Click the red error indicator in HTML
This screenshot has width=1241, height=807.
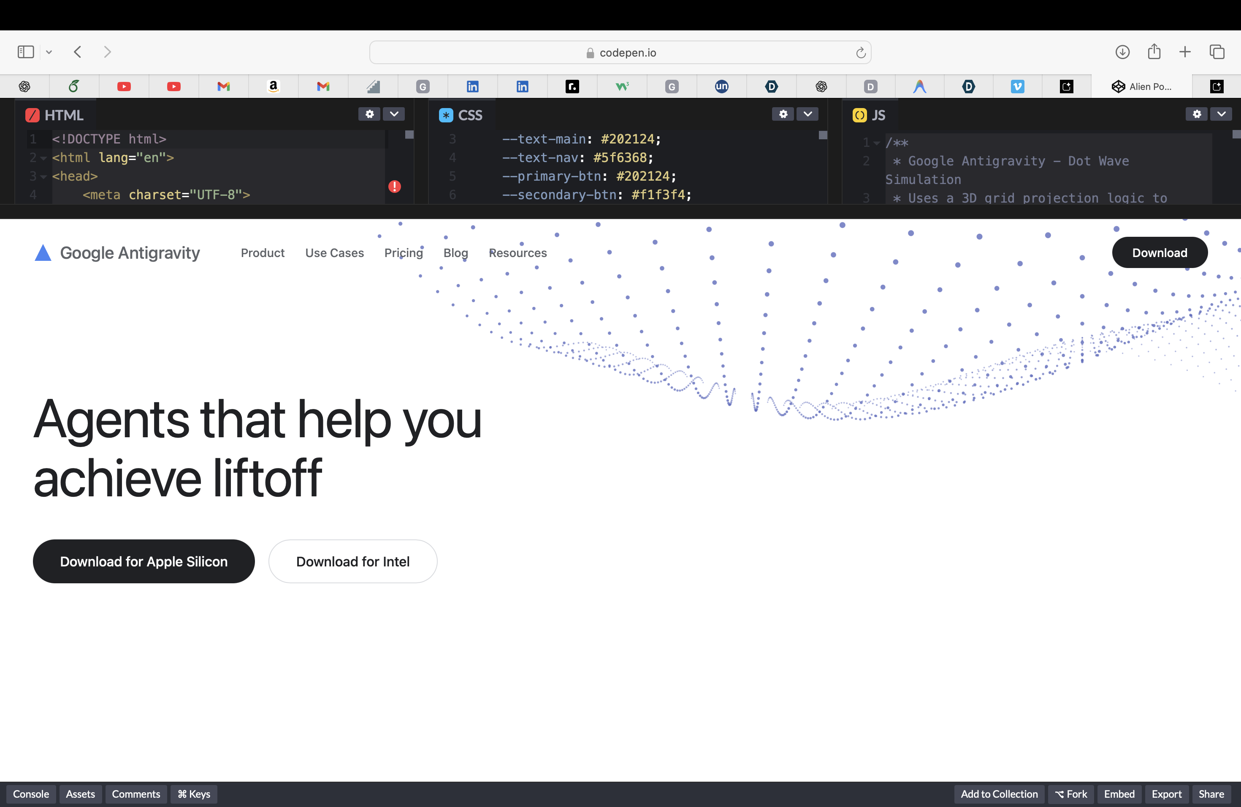[395, 186]
